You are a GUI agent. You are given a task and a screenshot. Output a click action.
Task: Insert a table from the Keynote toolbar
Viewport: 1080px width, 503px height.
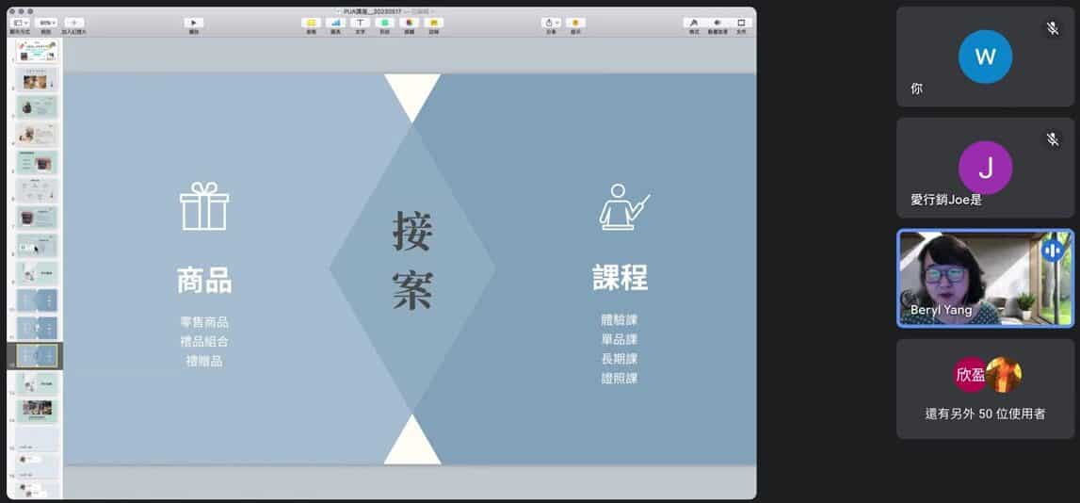312,23
